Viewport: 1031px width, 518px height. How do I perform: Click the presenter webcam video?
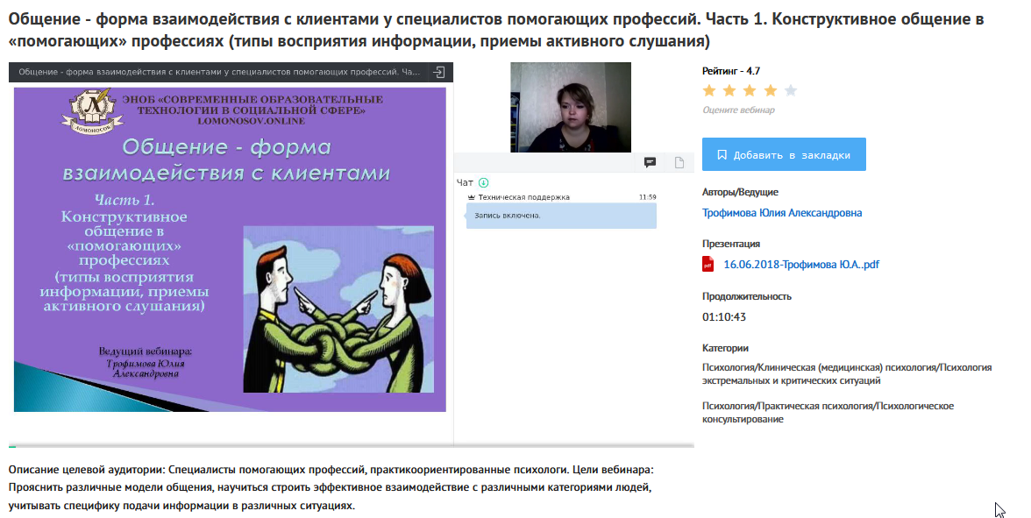click(x=570, y=107)
